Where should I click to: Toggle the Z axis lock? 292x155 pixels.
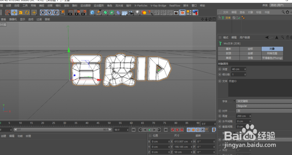56,13
